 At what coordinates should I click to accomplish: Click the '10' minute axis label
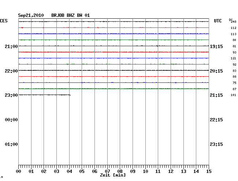coord(145,171)
